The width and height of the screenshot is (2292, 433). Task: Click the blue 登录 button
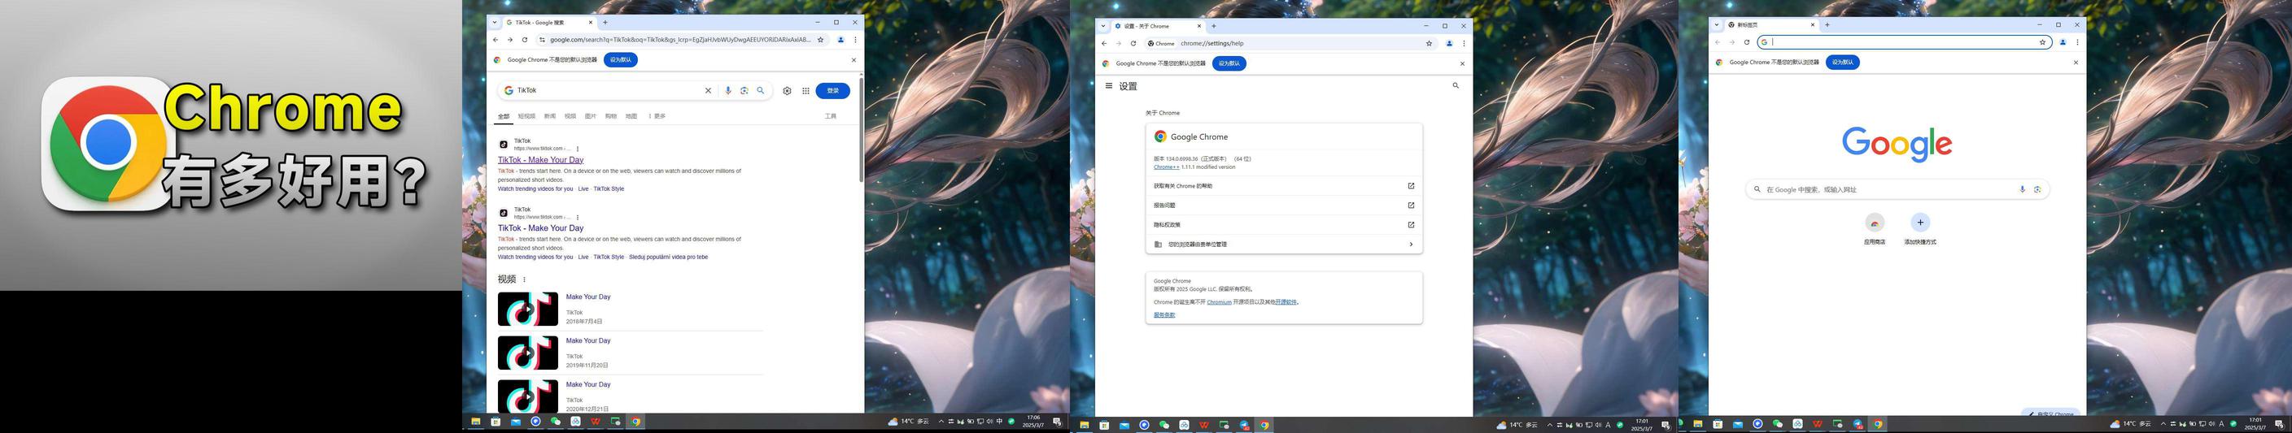[832, 91]
